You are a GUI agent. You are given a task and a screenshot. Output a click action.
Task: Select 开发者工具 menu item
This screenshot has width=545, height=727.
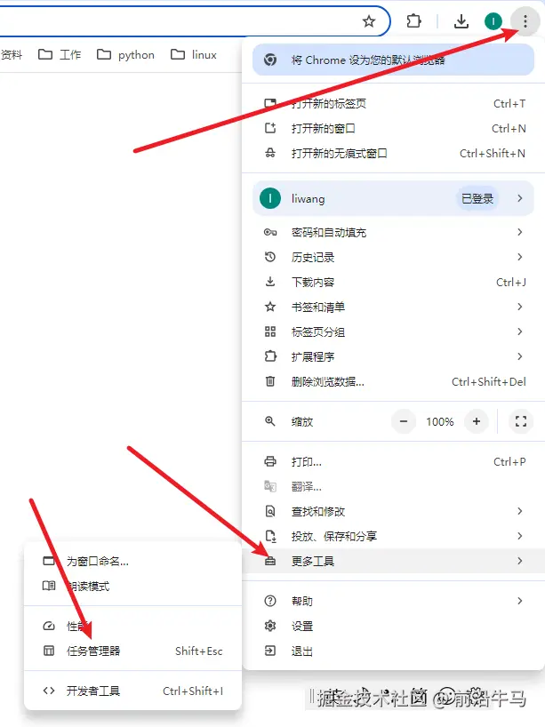(133, 691)
